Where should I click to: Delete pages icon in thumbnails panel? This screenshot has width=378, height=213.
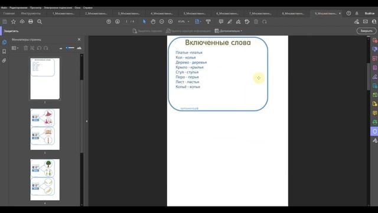[26, 48]
